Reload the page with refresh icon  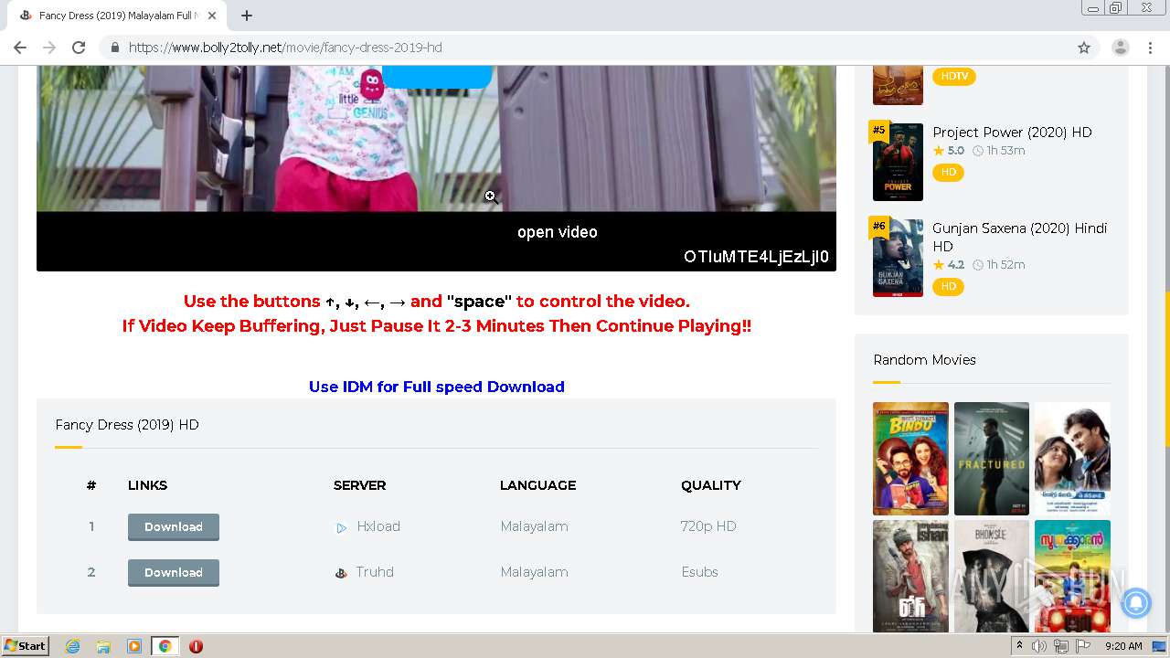(x=79, y=48)
